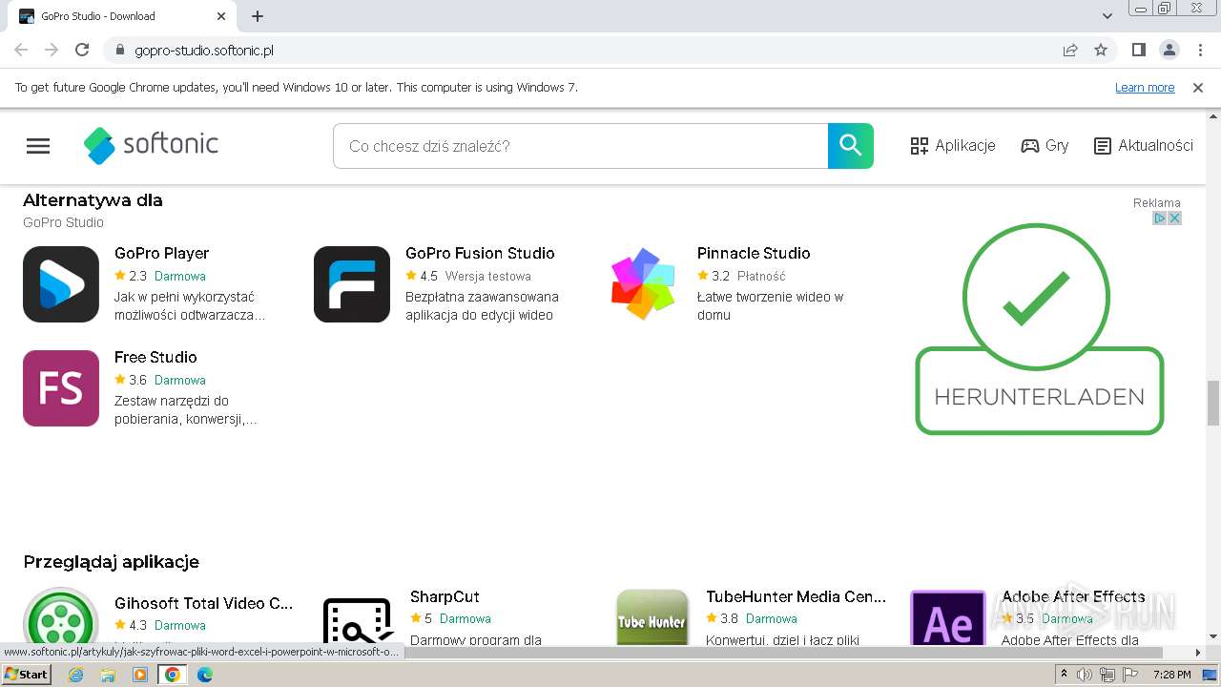Viewport: 1221px width, 687px height.
Task: Open the Adobe After Effects Ae icon
Action: point(947,617)
